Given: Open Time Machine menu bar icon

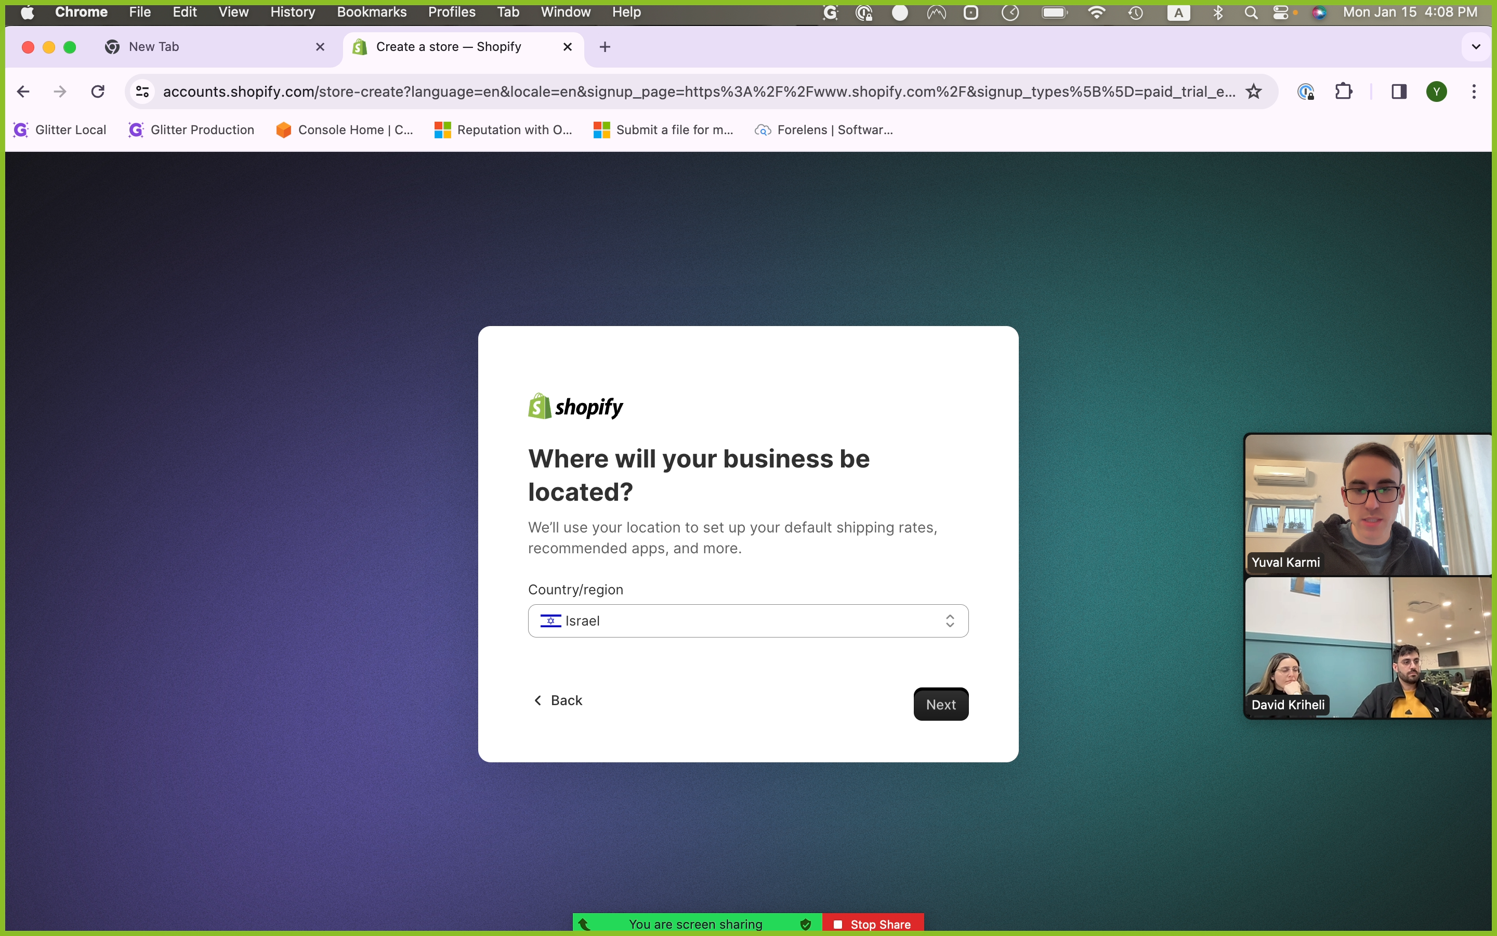Looking at the screenshot, I should coord(1136,12).
